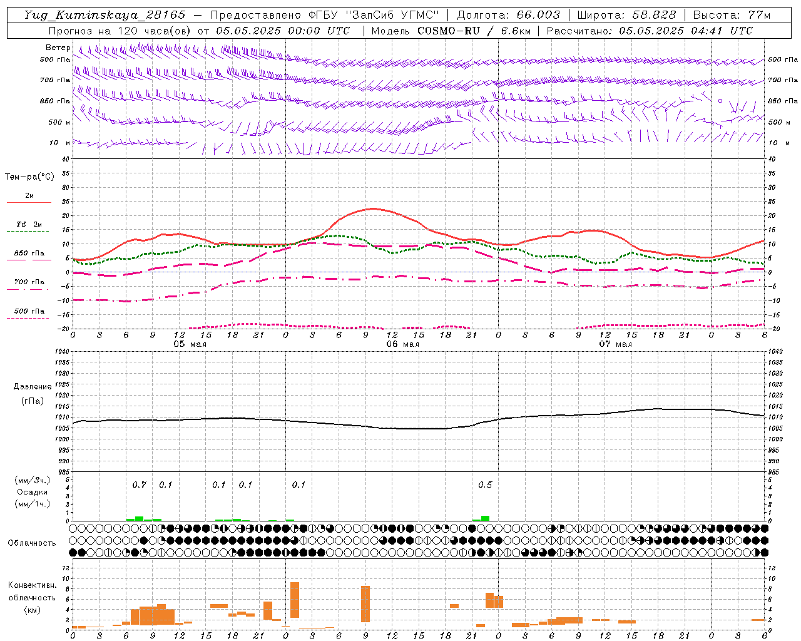Click the Высота: 77м header field
This screenshot has width=801, height=641.
pos(732,15)
